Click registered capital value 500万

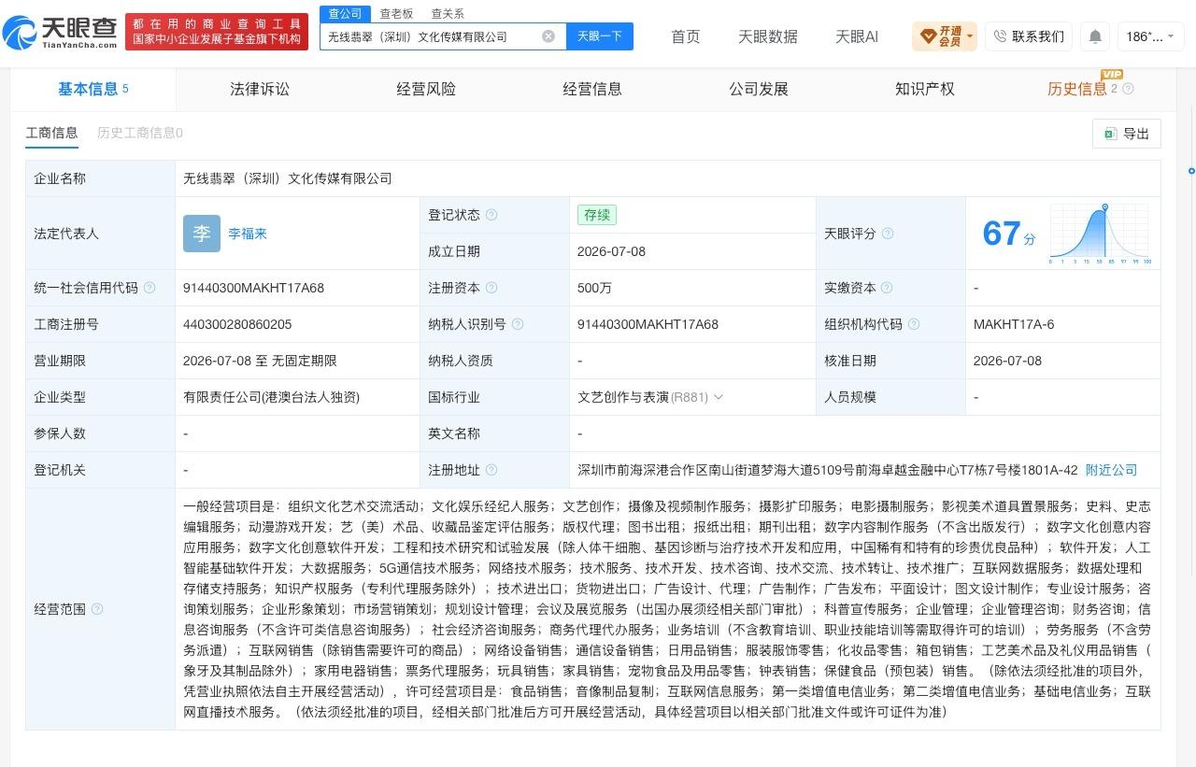pyautogui.click(x=594, y=288)
